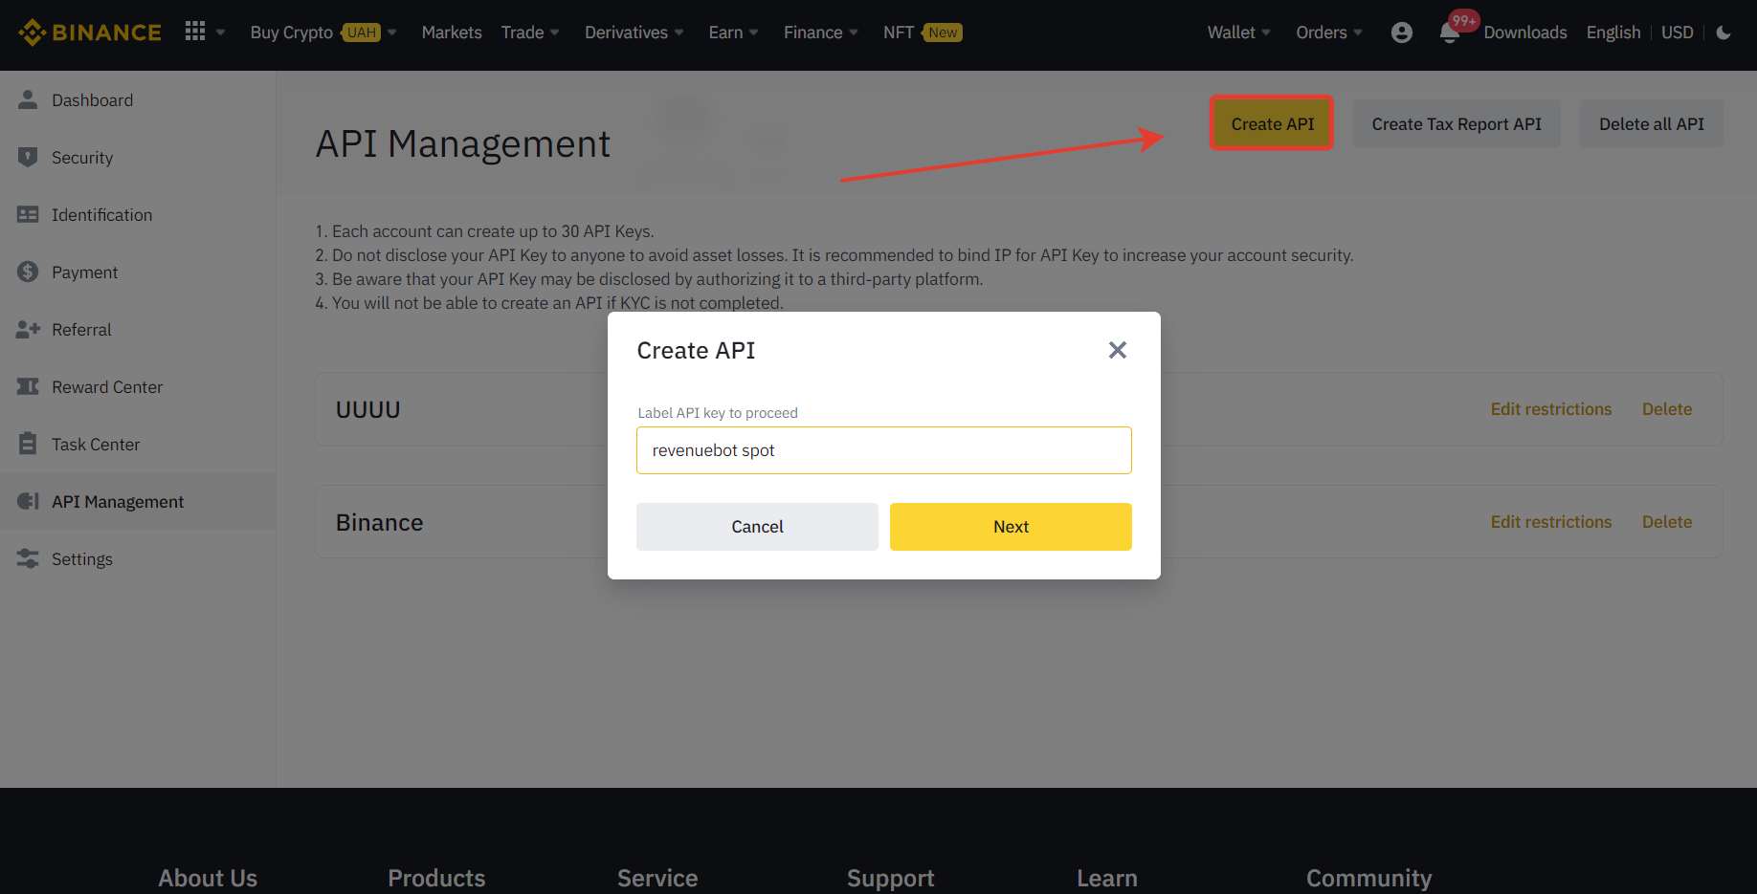Screen dimensions: 1757x894
Task: Click Cancel in the Create API dialog
Action: pyautogui.click(x=757, y=527)
